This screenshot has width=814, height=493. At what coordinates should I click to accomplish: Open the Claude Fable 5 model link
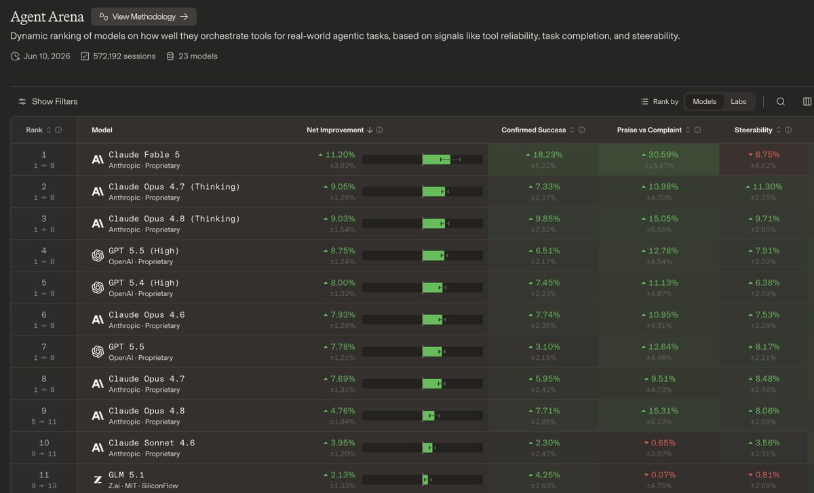pos(144,155)
